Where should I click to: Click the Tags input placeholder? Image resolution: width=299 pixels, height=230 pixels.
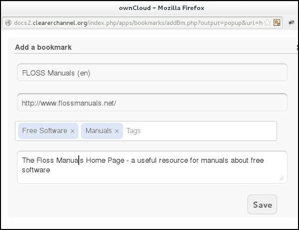pos(134,131)
